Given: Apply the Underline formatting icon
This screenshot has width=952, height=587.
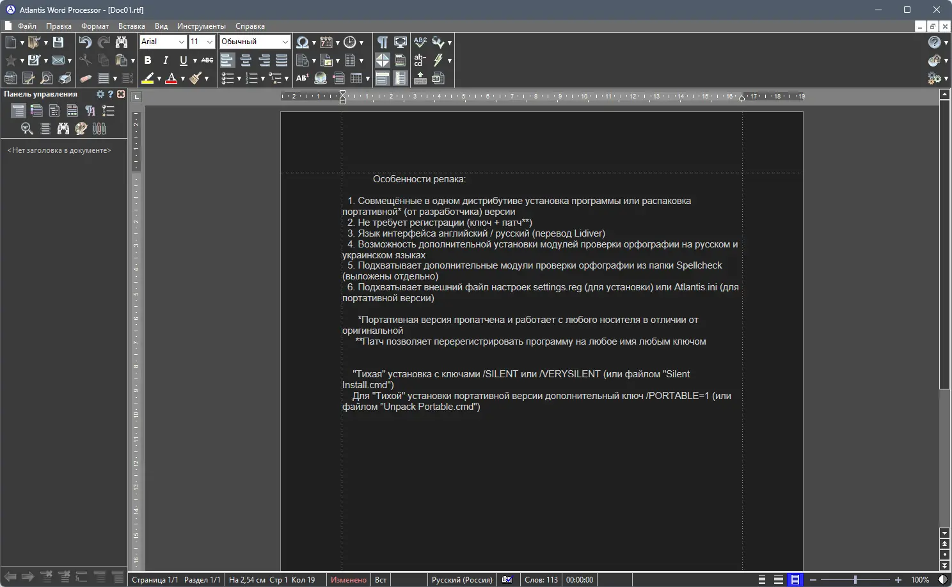Looking at the screenshot, I should pos(183,60).
